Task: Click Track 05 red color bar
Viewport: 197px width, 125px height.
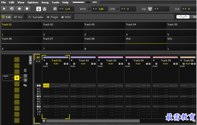Action: click(x=165, y=57)
